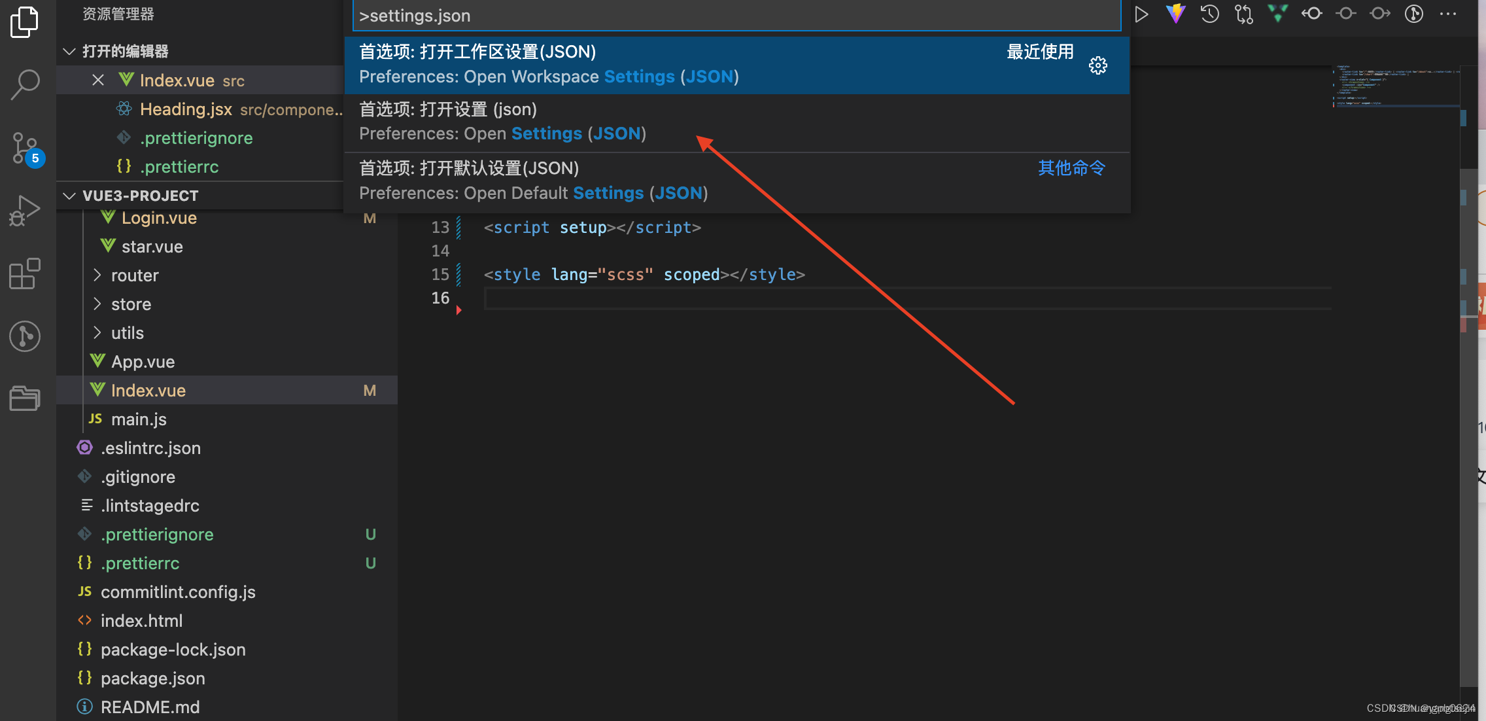Screen dimensions: 1486x721
Task: Run Open Workspace Settings (JSON) command
Action: pyautogui.click(x=737, y=65)
